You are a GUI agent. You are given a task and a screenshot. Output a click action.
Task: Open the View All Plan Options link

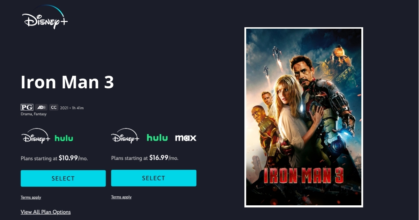click(x=46, y=212)
